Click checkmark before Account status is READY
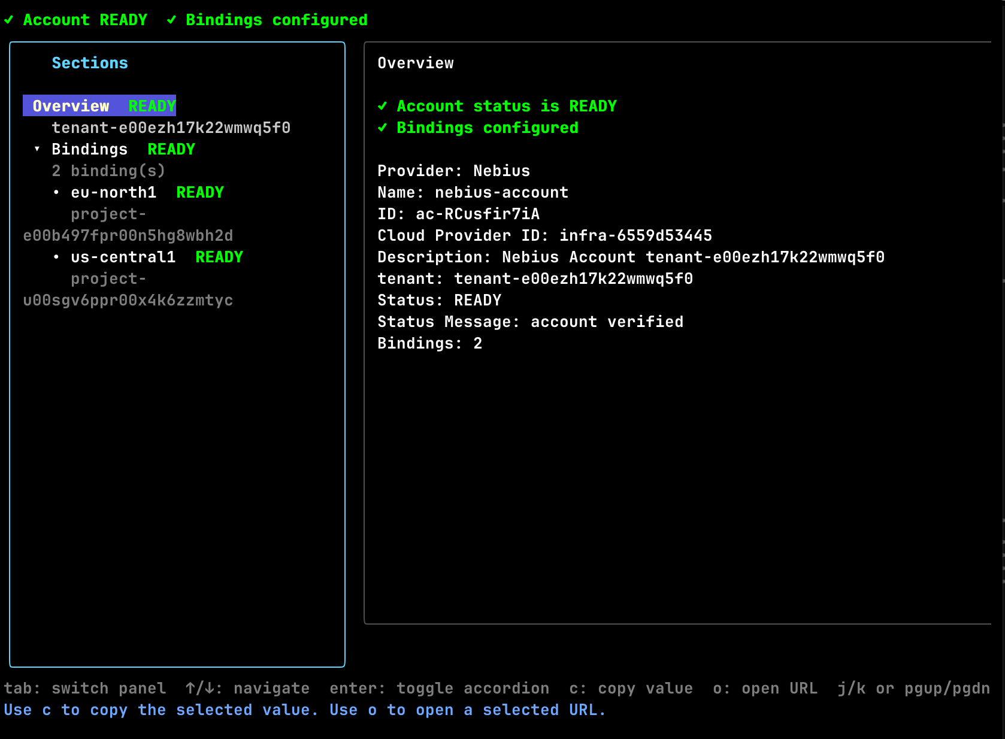The width and height of the screenshot is (1005, 739). (x=382, y=107)
